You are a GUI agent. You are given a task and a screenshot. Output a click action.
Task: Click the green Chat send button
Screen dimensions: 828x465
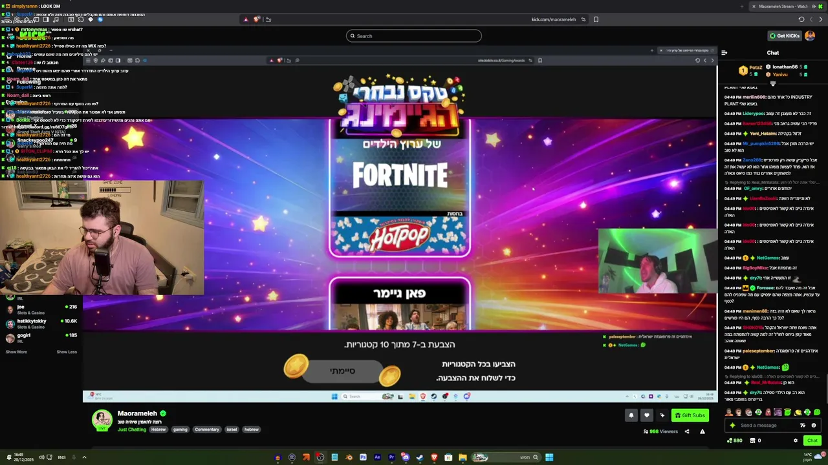(x=812, y=440)
